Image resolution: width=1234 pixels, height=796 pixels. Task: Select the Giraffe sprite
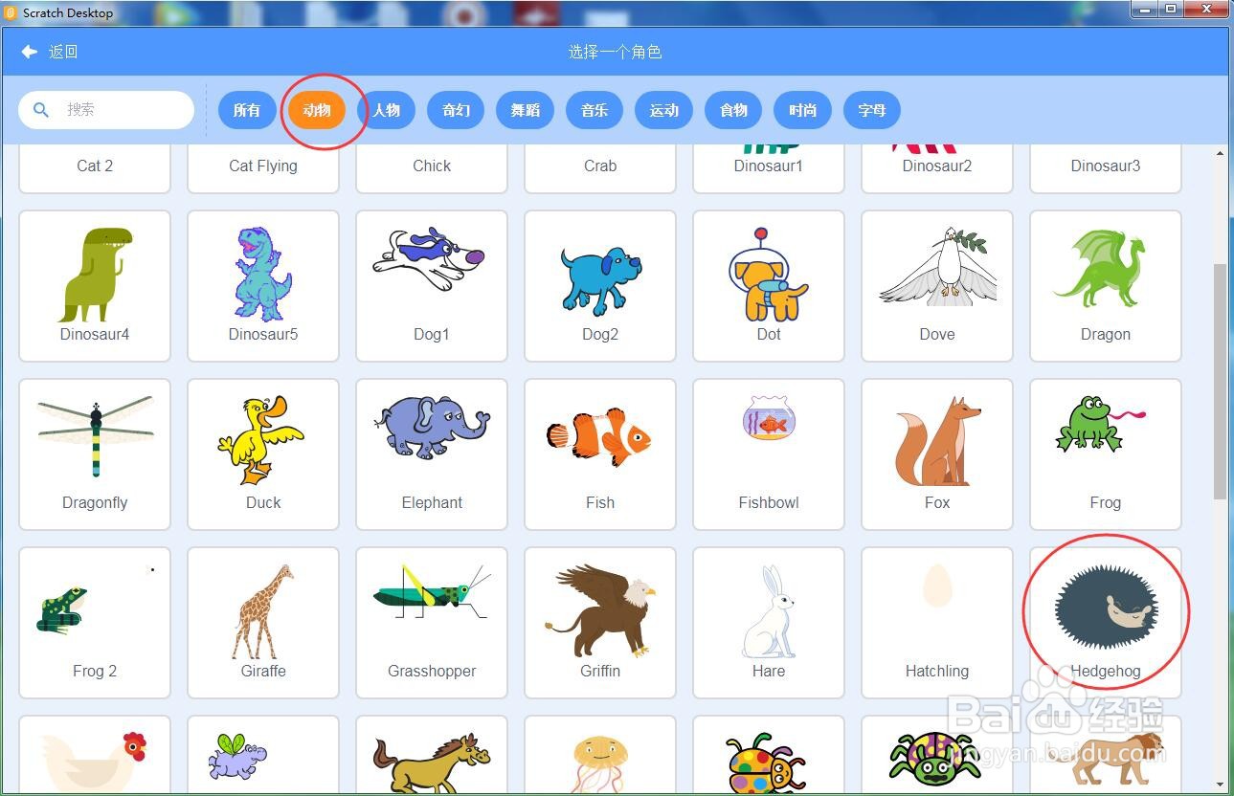tap(263, 623)
